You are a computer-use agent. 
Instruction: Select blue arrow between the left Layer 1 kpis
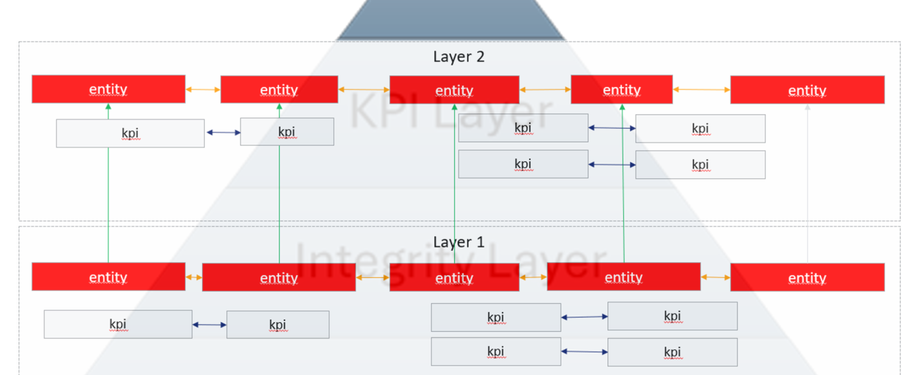click(209, 324)
